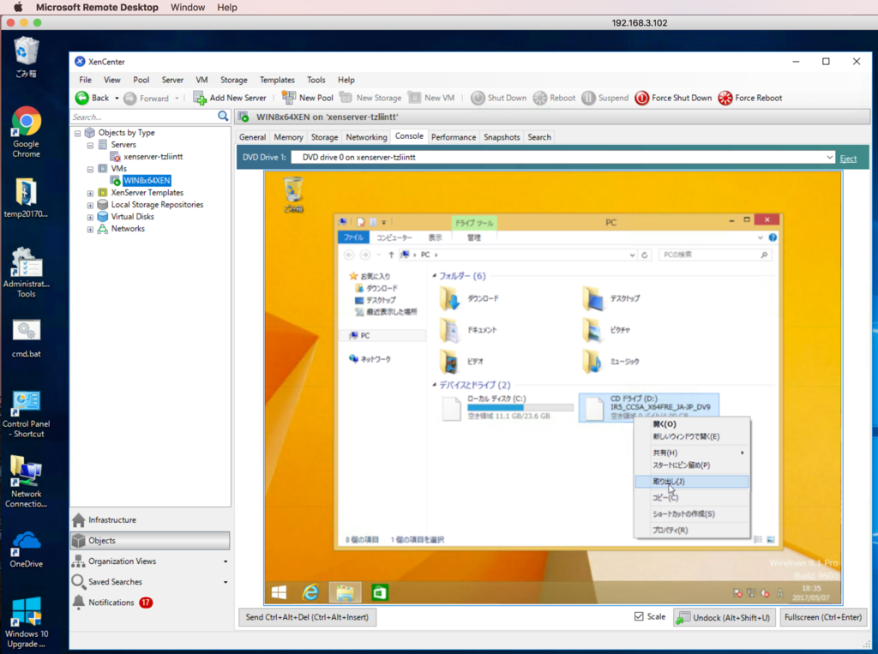Click the PCの検索 search box in VM

click(715, 255)
